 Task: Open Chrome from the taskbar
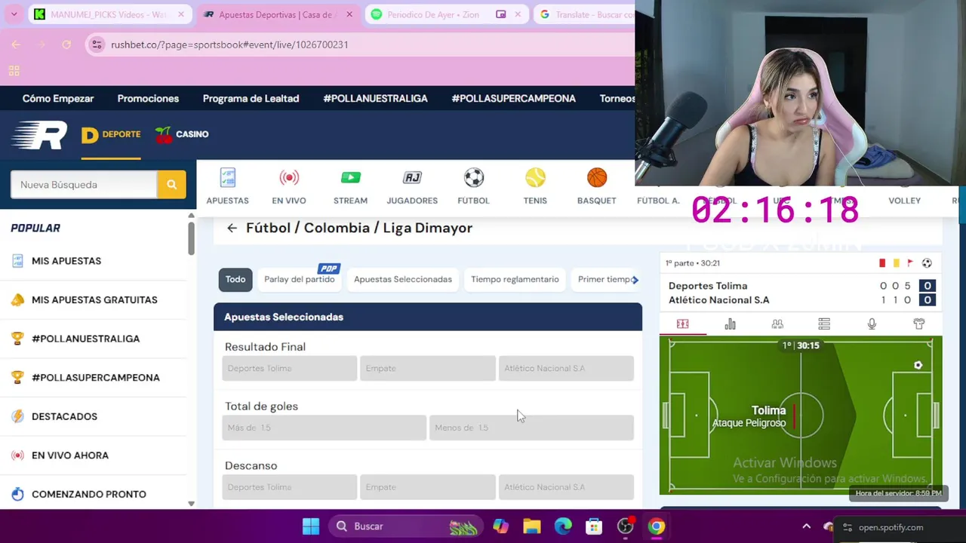pos(657,526)
